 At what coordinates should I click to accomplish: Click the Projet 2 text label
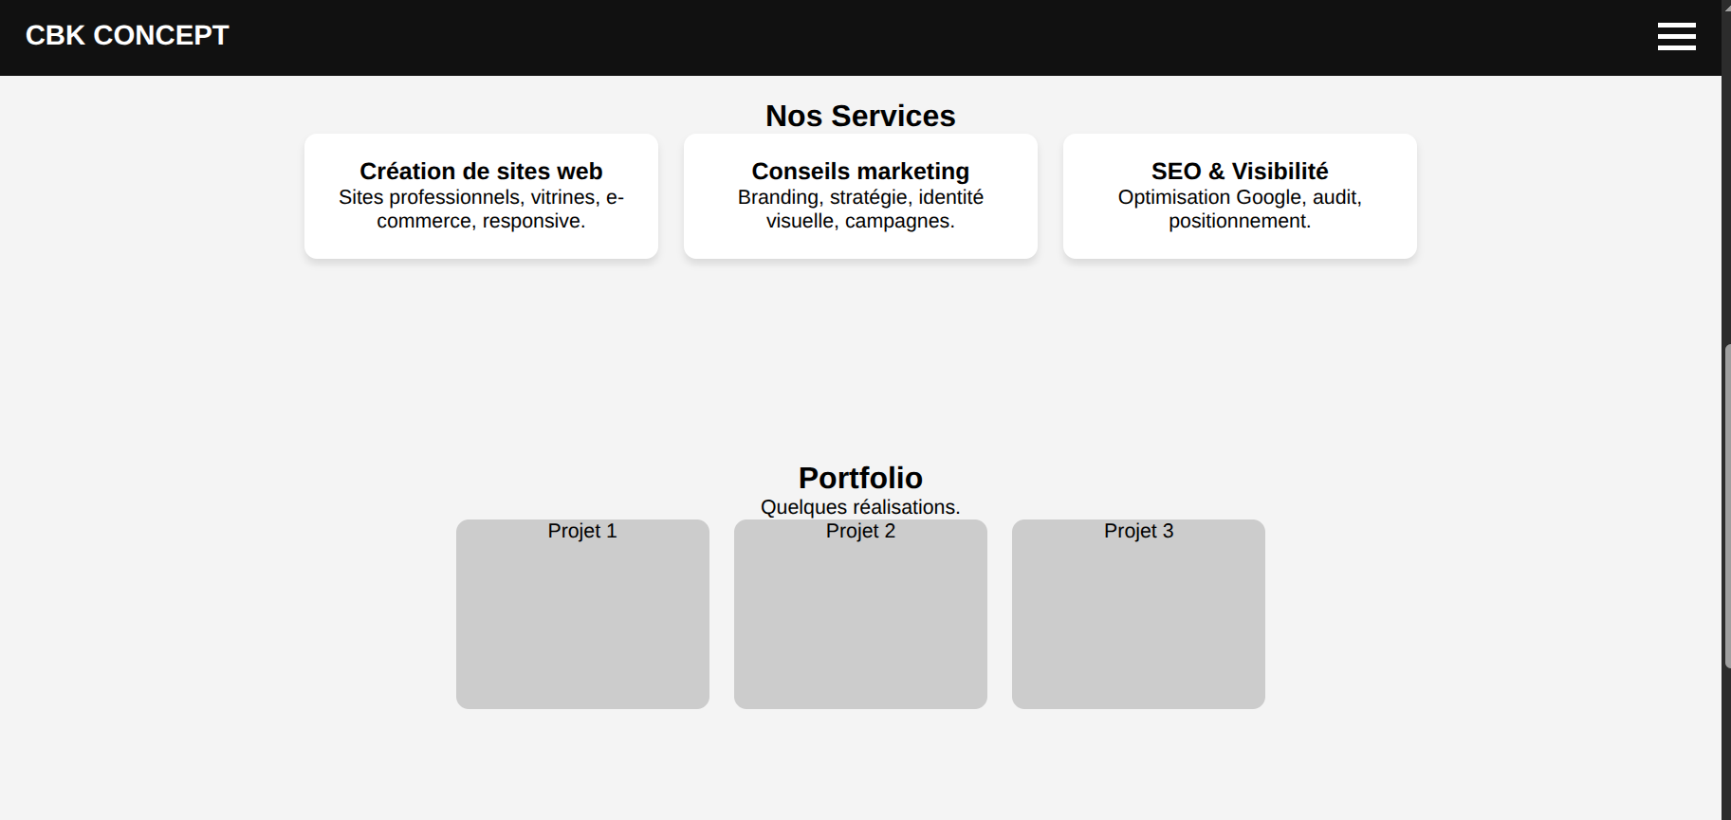(860, 531)
